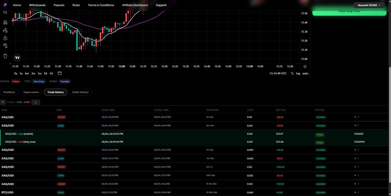Switch to Positions tab

click(x=9, y=92)
